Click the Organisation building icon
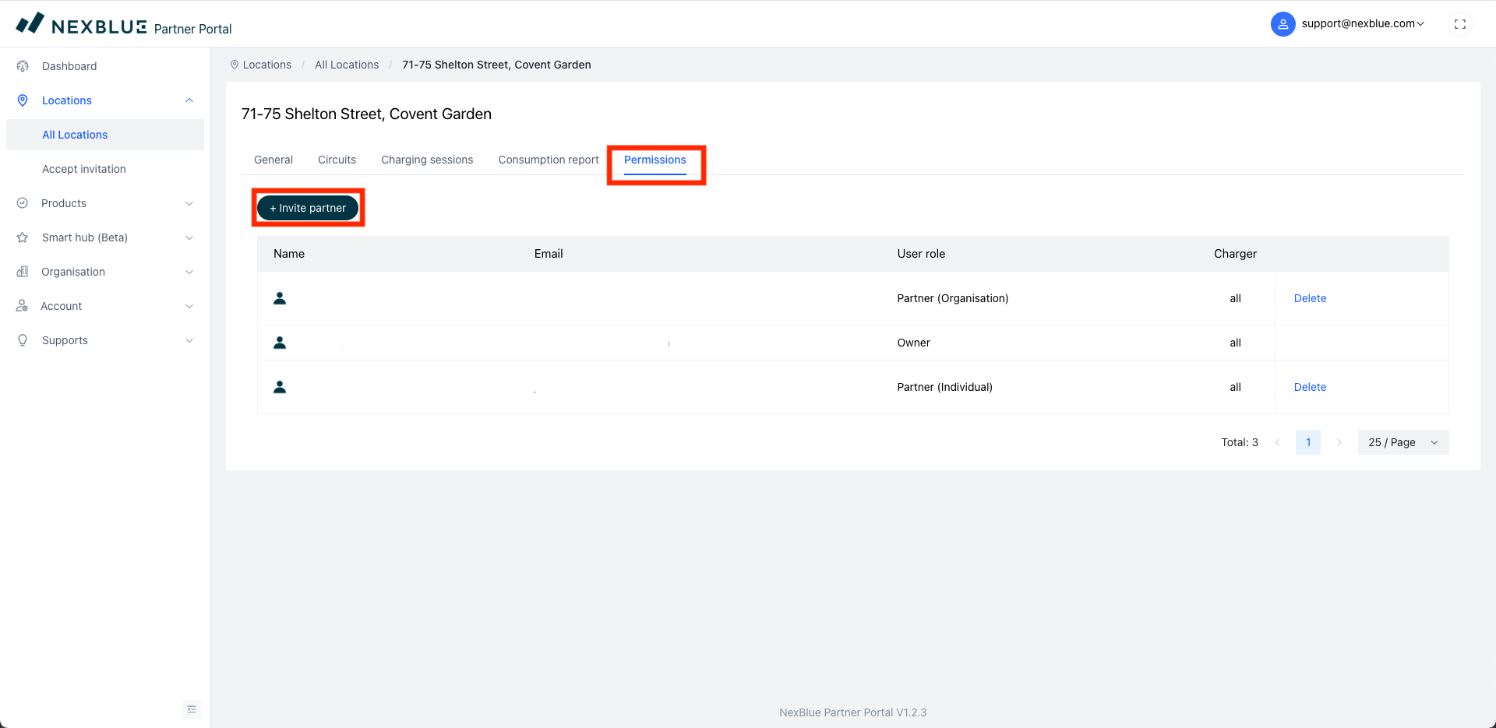1496x728 pixels. point(23,272)
